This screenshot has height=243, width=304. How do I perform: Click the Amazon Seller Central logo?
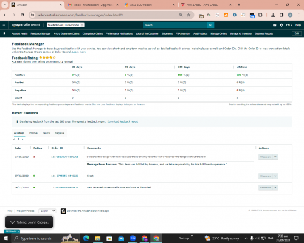point(26,25)
